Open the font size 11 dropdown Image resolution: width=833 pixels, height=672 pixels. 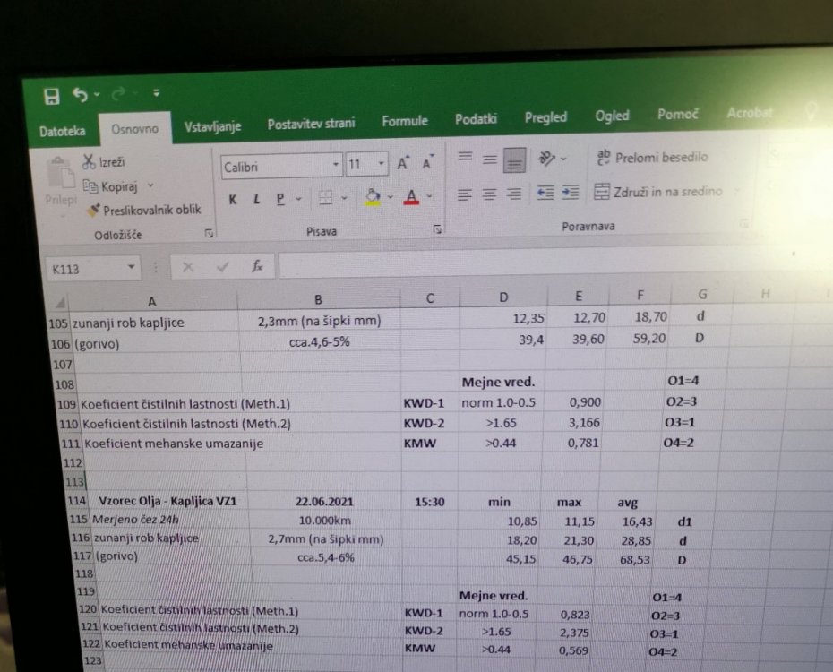[x=382, y=165]
